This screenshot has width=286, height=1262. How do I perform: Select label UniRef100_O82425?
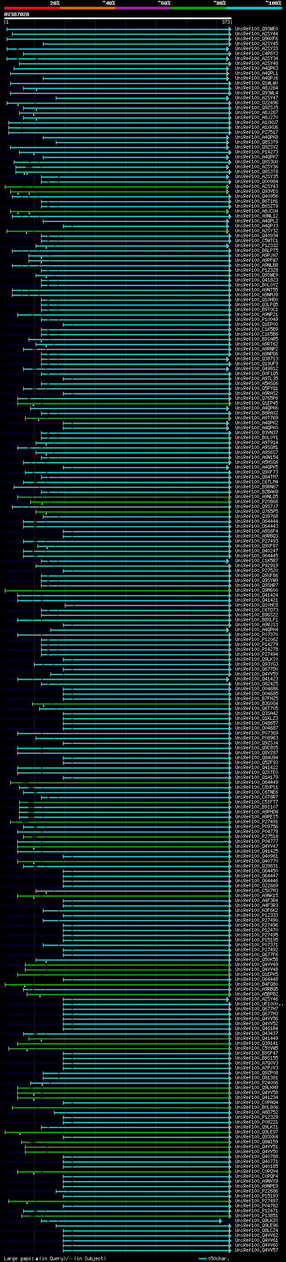coord(256,684)
